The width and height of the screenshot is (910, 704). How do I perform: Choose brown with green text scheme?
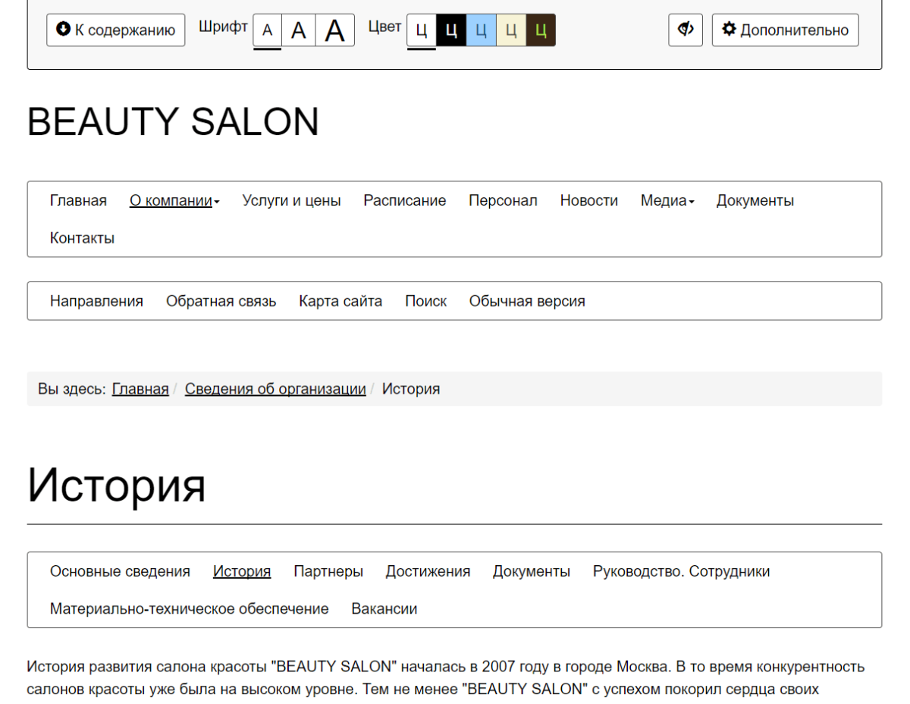coord(540,30)
